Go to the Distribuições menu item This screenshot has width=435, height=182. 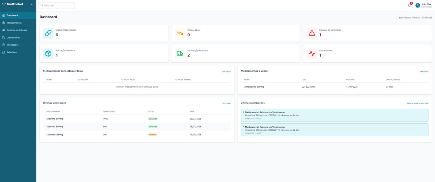click(18, 38)
